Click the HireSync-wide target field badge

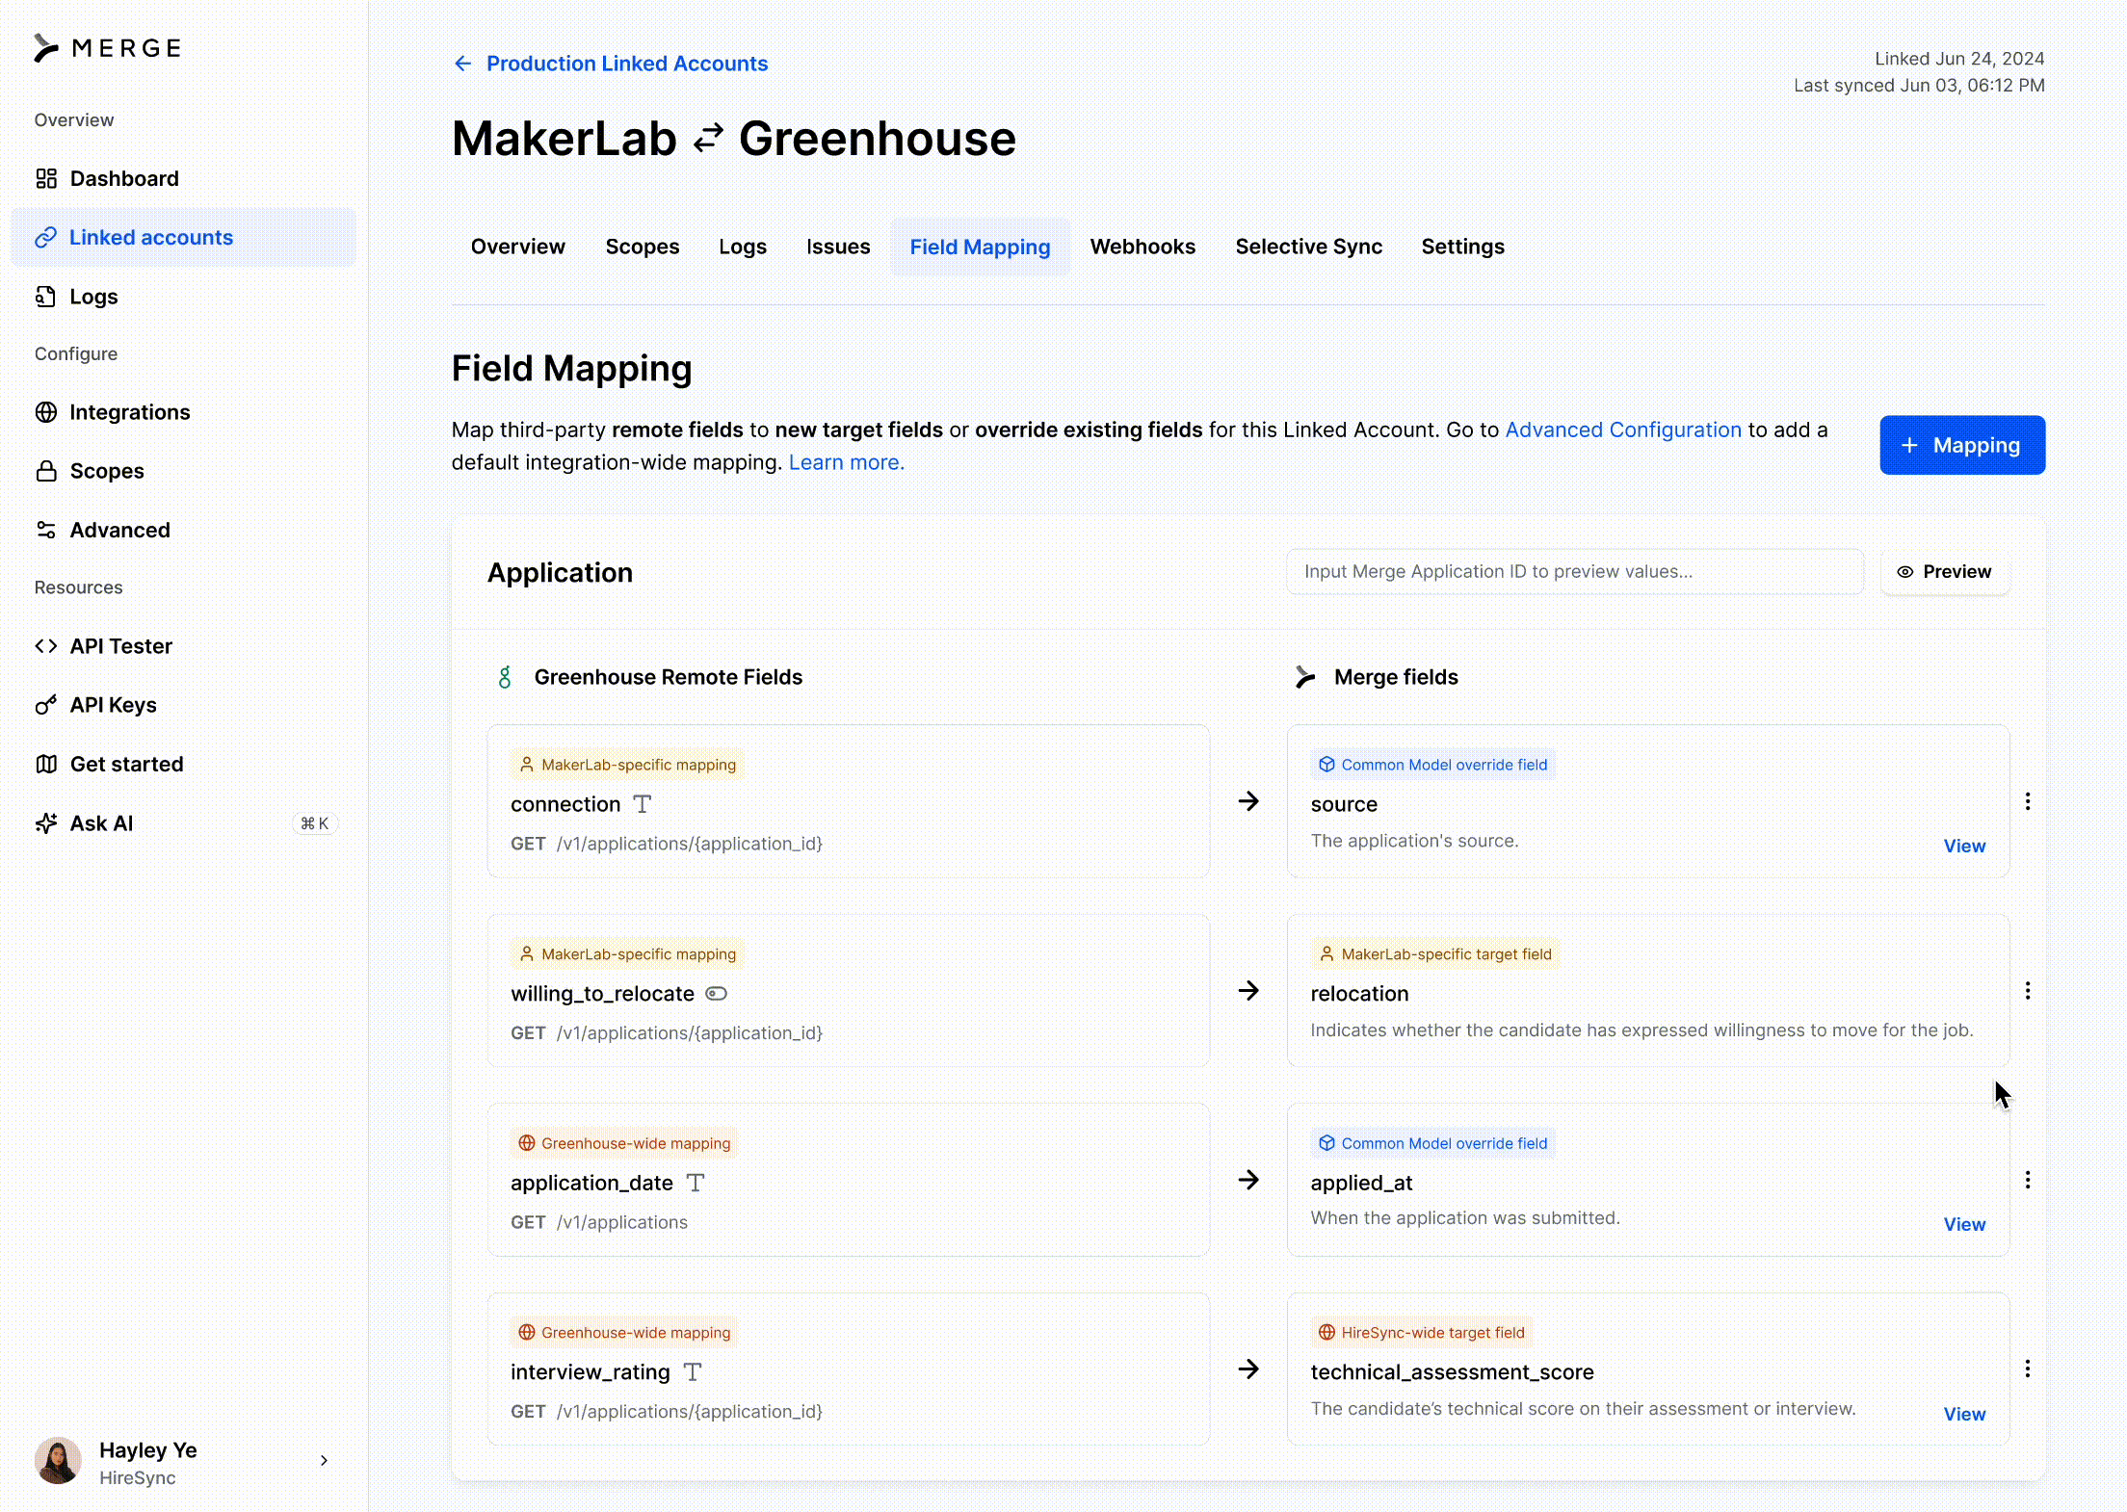click(1422, 1333)
